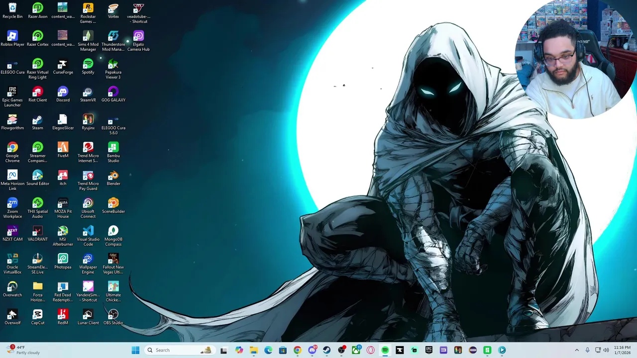Open the Razer Cortex shortcut

coord(37,39)
